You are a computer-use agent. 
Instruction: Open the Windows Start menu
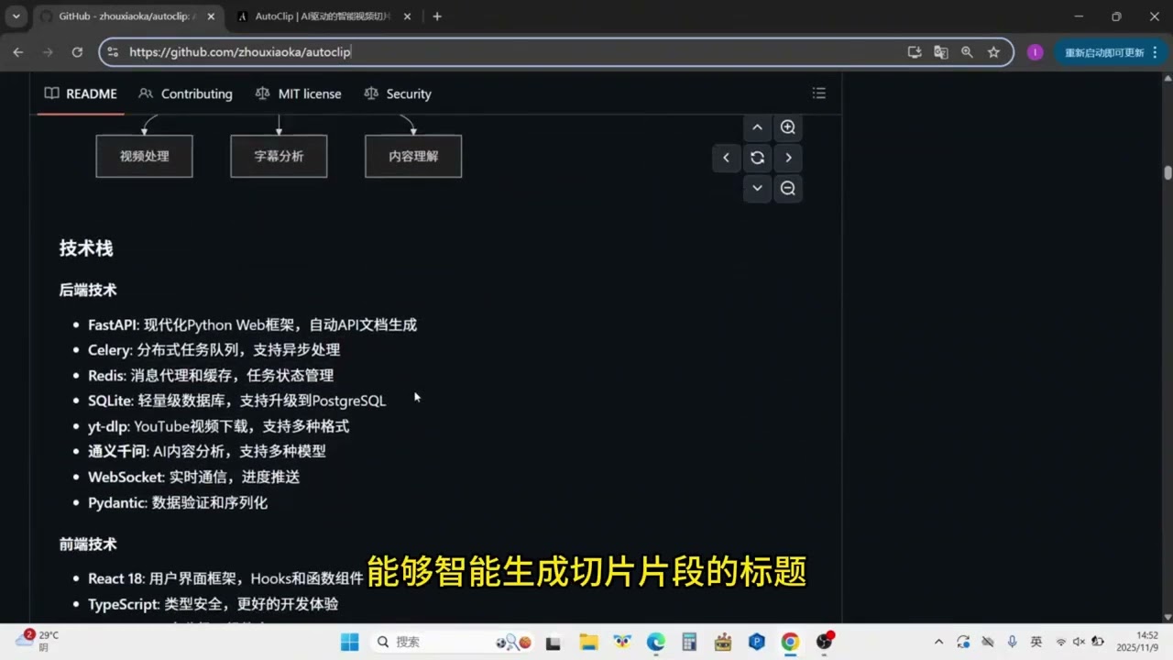pos(349,643)
